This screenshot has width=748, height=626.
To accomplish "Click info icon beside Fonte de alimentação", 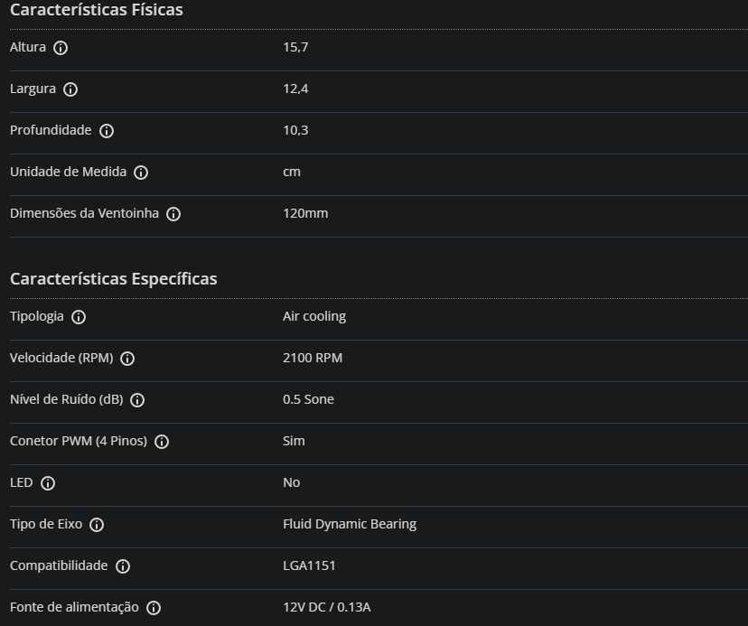I will click(x=154, y=607).
